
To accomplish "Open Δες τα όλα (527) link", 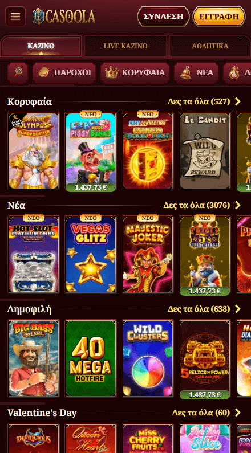I will point(199,101).
